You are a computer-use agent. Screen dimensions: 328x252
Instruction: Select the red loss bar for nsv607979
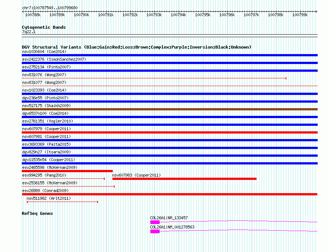(170, 132)
